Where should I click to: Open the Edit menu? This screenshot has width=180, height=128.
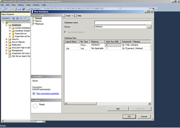pos(8,5)
